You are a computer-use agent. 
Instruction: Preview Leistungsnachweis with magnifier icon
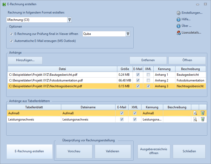click(195, 119)
